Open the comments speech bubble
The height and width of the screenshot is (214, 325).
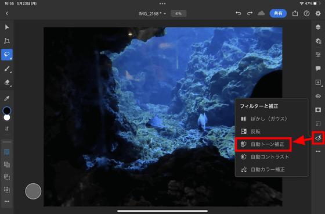coord(318,69)
